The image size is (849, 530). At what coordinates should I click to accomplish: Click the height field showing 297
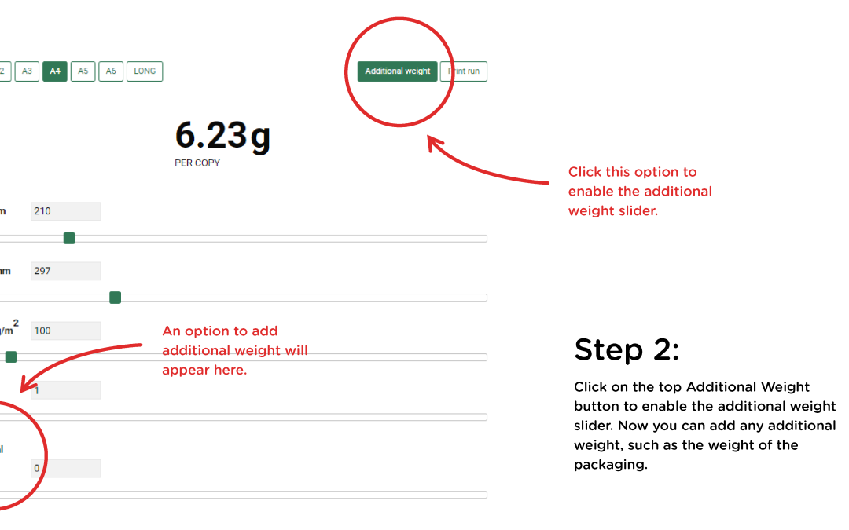point(65,271)
